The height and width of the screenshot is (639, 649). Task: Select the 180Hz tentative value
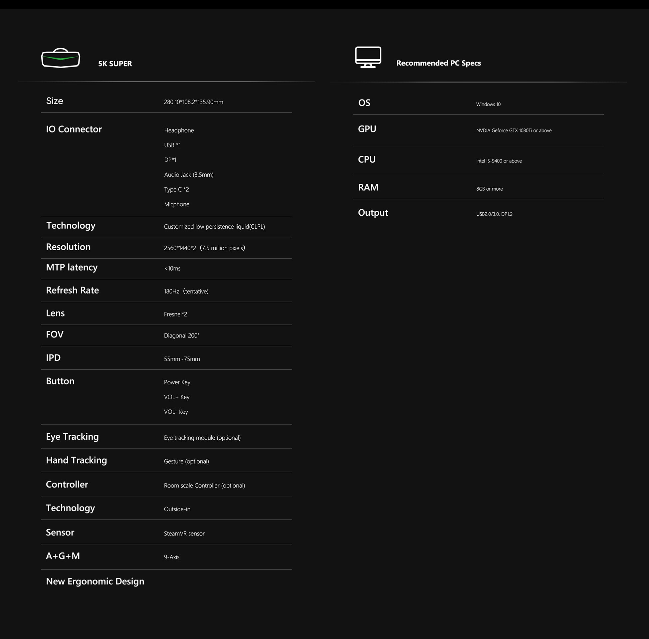186,291
